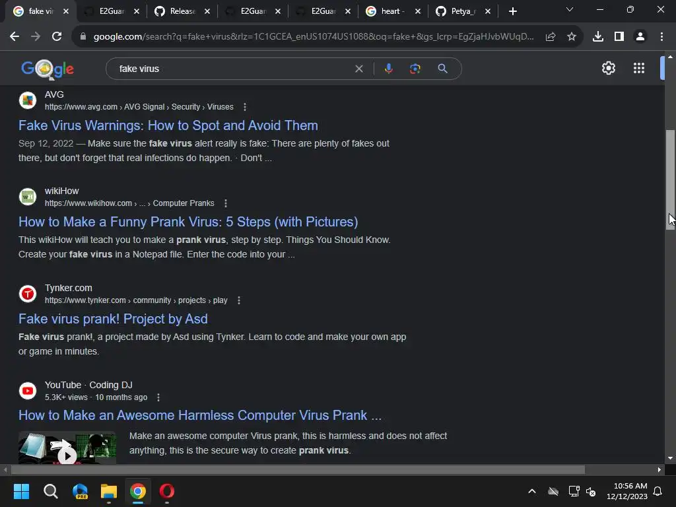
Task: Open a new browser tab
Action: point(512,11)
